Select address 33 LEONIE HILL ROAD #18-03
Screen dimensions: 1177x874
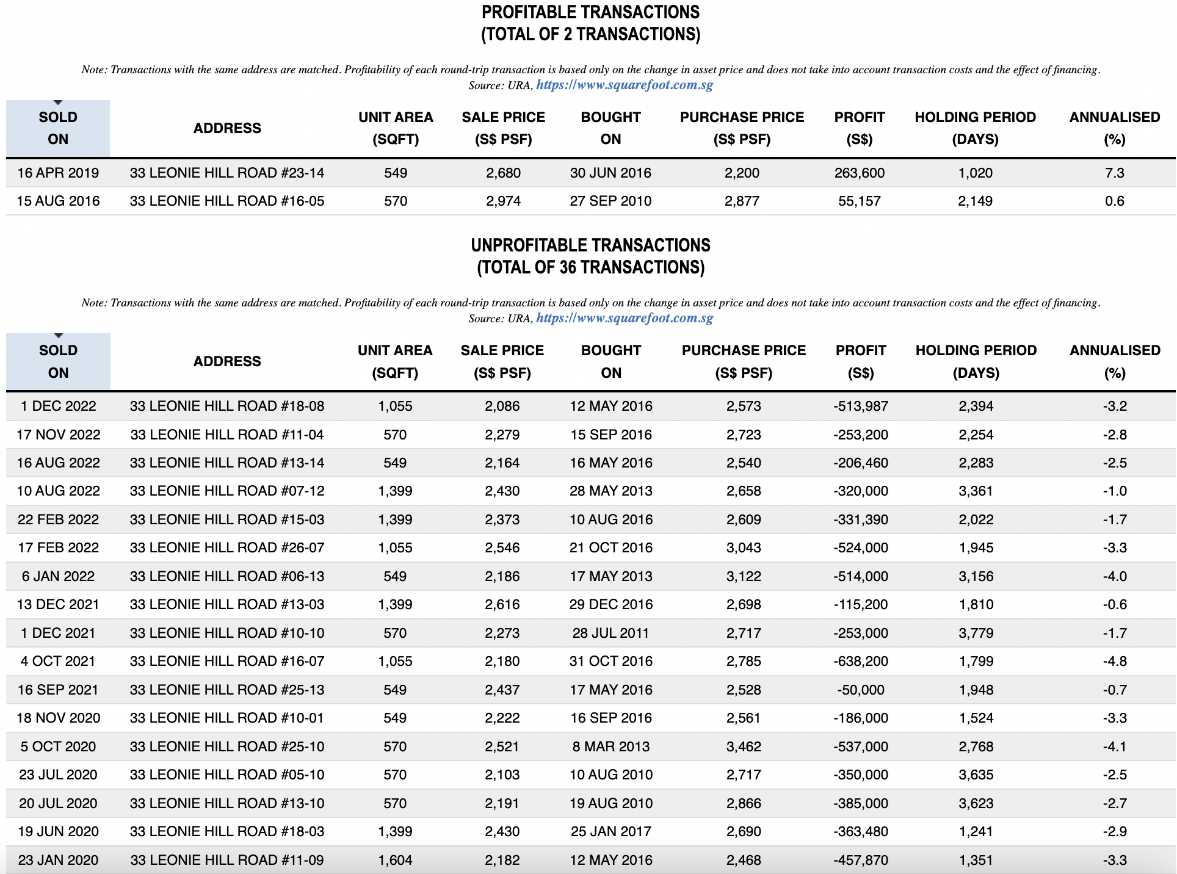[x=227, y=831]
